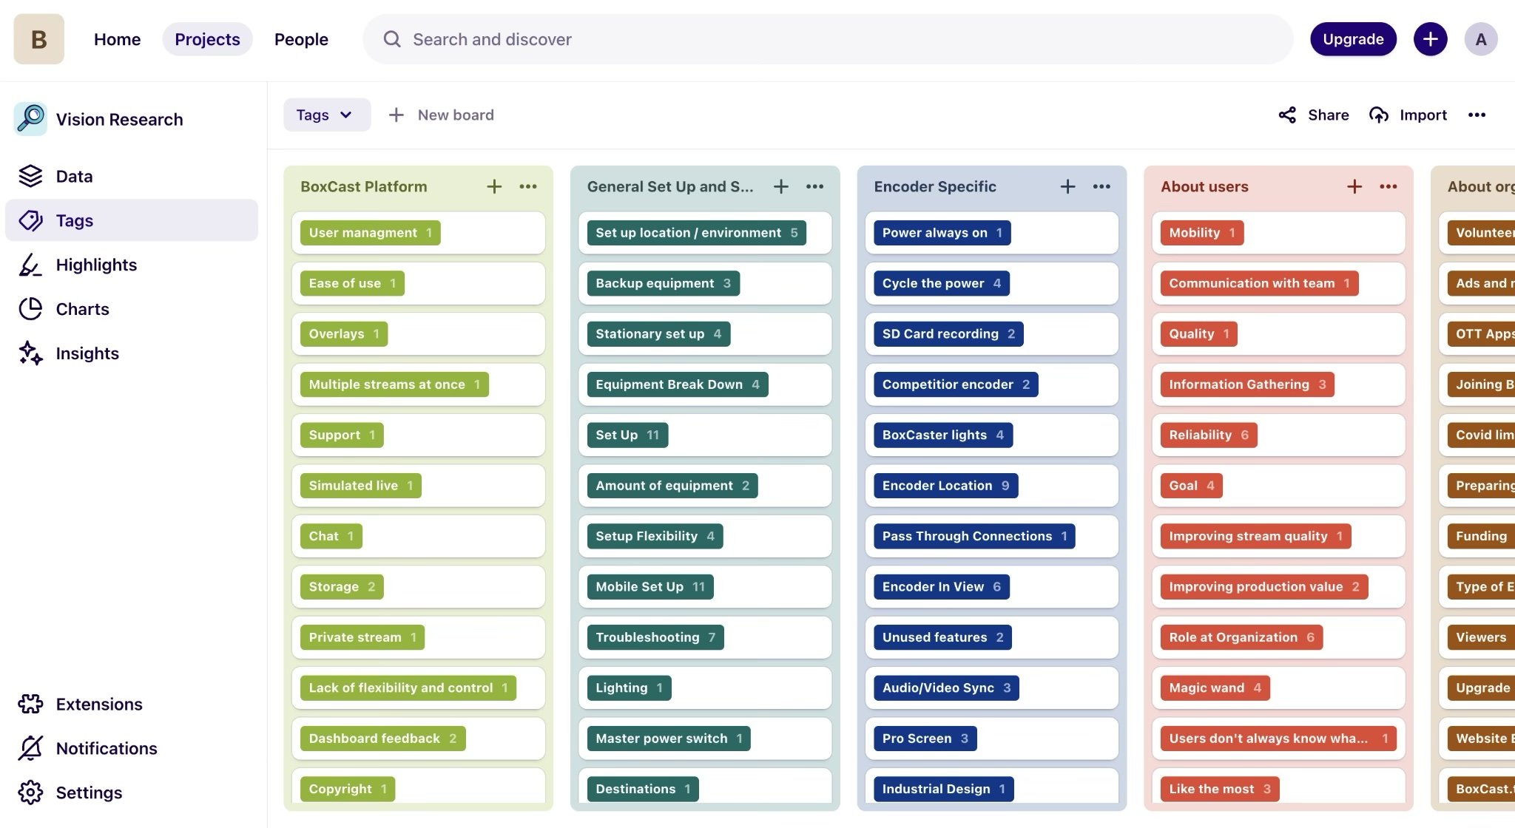Open Encoder Specific board options menu
Viewport: 1515px width, 828px height.
pyautogui.click(x=1101, y=186)
